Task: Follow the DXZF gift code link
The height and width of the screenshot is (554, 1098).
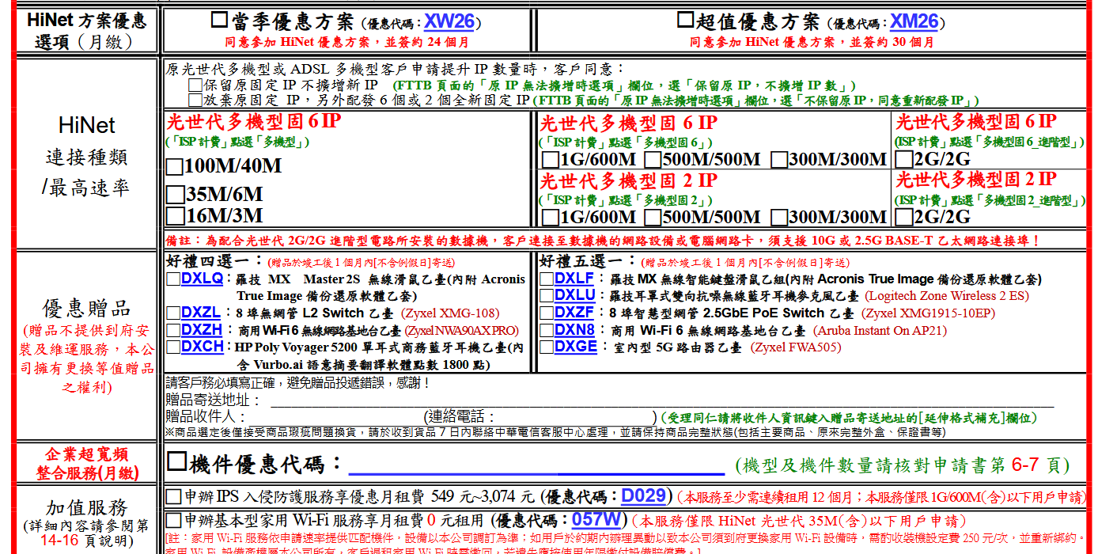Action: 574,313
